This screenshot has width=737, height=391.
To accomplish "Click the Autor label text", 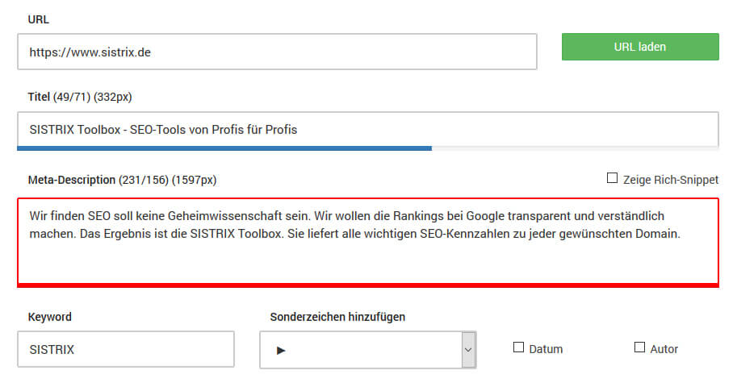I will pyautogui.click(x=664, y=349).
